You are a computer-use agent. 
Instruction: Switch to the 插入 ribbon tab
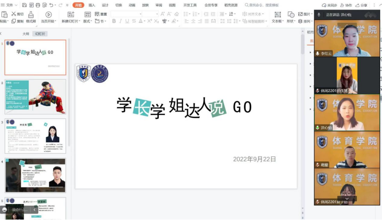[x=92, y=5]
